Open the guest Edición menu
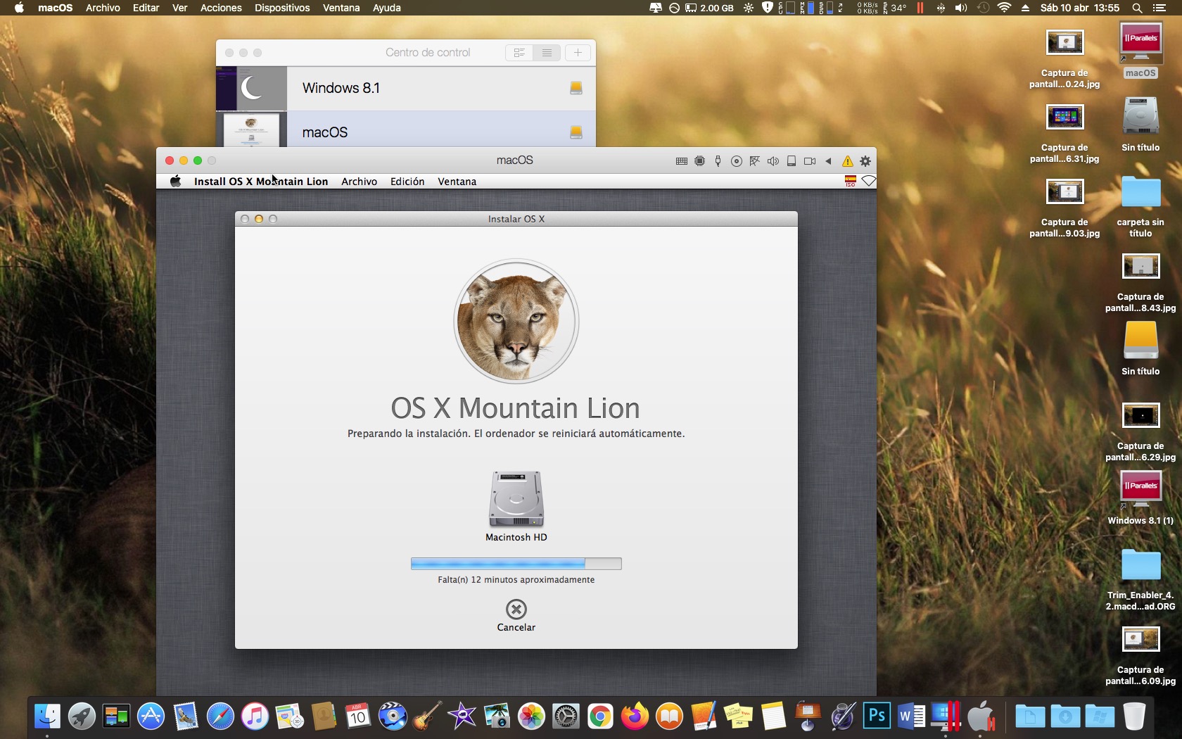 [407, 182]
